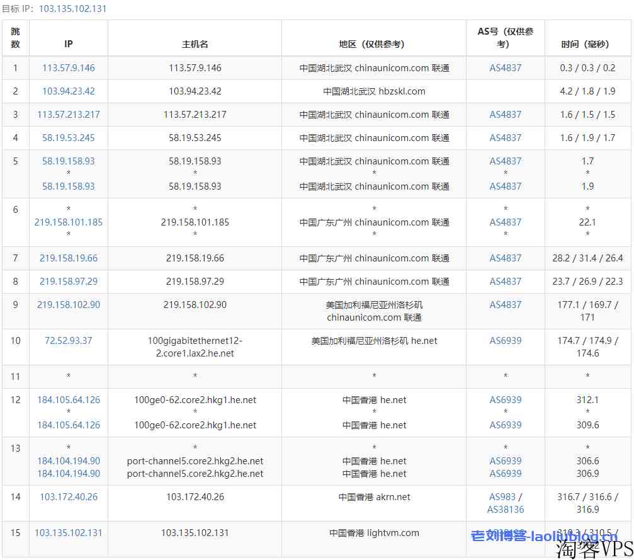The image size is (634, 560).
Task: Select time value 174.7 / 174.9 / 174.6
Action: click(587, 346)
